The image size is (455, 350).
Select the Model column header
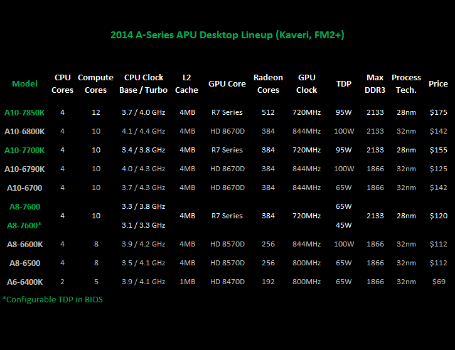pyautogui.click(x=24, y=84)
